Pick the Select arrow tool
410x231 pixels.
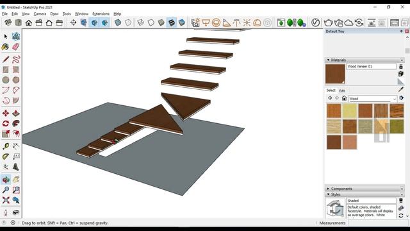point(6,37)
